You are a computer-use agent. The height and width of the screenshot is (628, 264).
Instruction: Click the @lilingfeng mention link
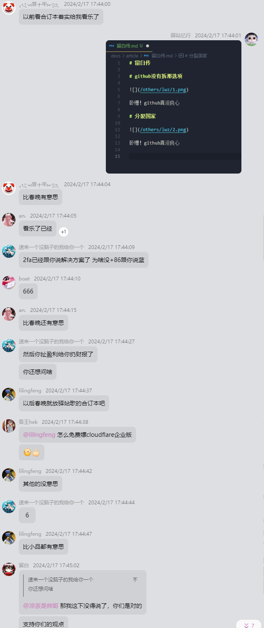pos(39,435)
